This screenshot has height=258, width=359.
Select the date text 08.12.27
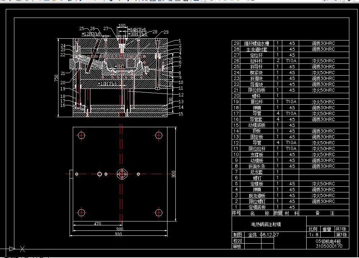click(x=269, y=235)
